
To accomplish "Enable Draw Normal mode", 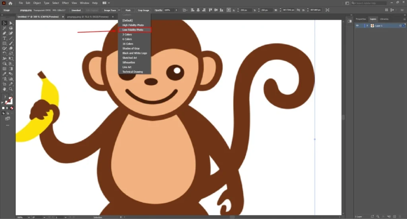I will tap(3, 113).
